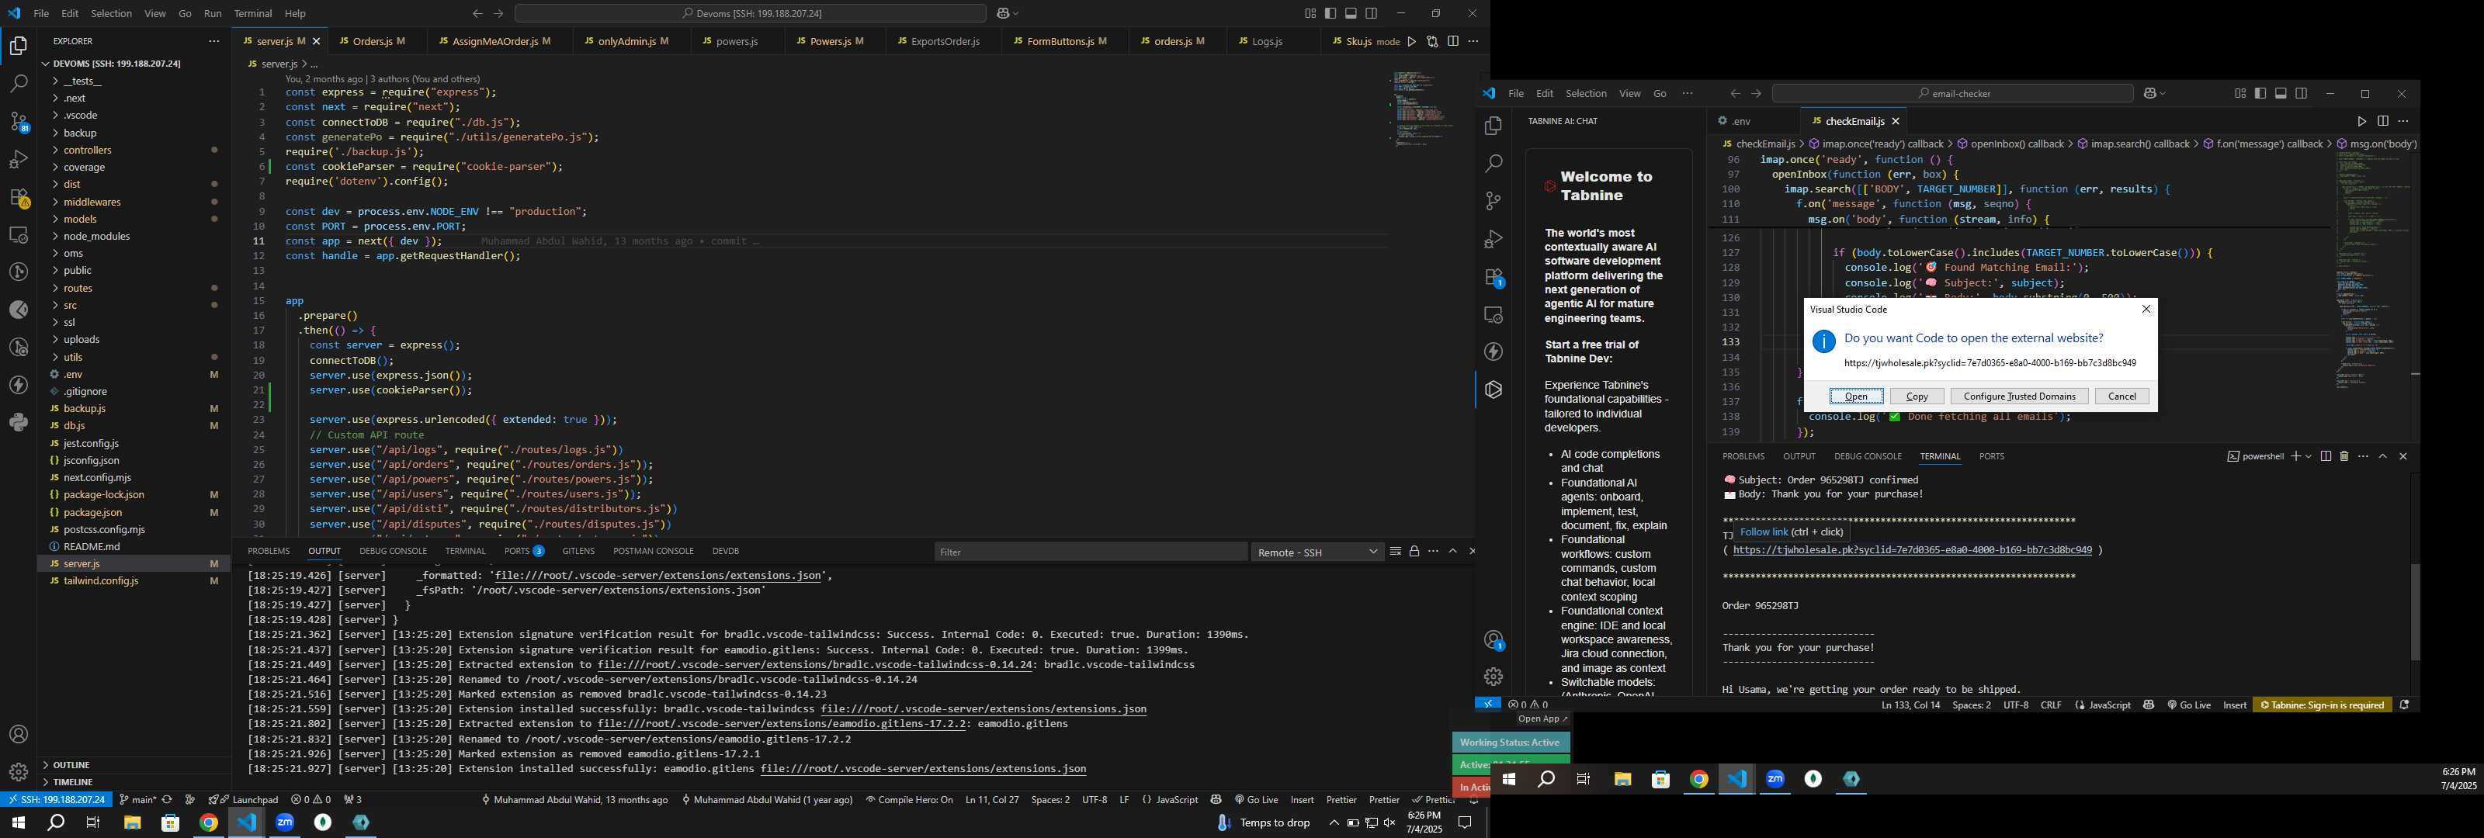Toggle primary side bar in email-checker title bar

tap(2260, 94)
